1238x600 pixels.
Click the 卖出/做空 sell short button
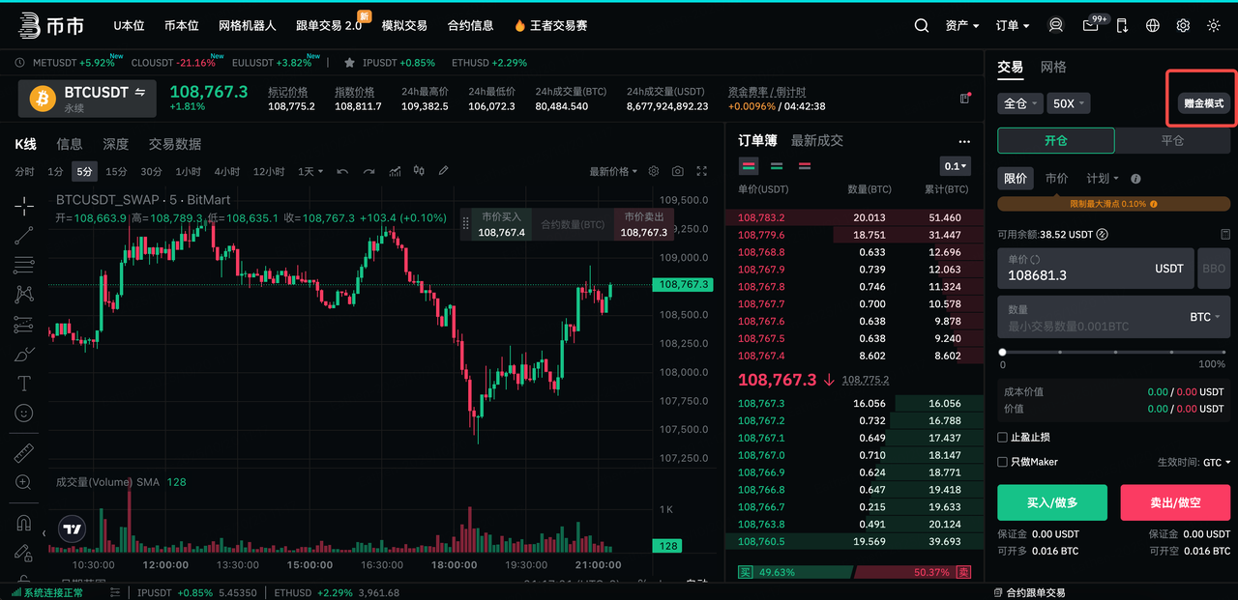coord(1175,503)
